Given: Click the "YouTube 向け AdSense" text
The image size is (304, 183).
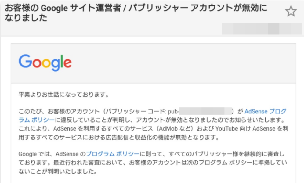Looking at the screenshot, I should tap(245, 129).
